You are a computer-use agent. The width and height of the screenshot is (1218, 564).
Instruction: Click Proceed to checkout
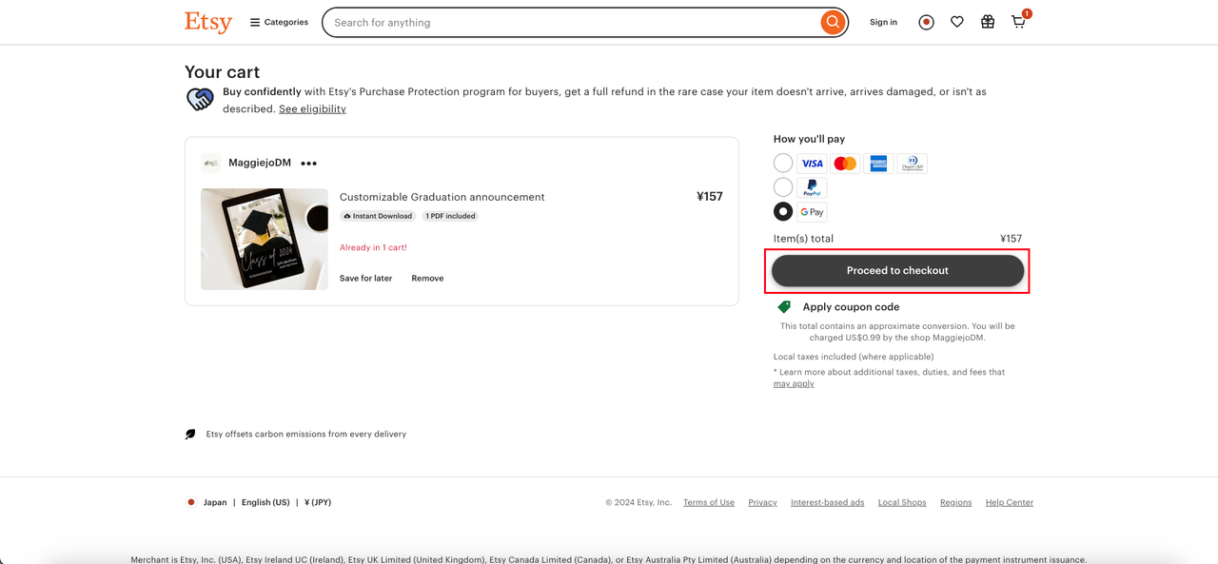pyautogui.click(x=897, y=271)
